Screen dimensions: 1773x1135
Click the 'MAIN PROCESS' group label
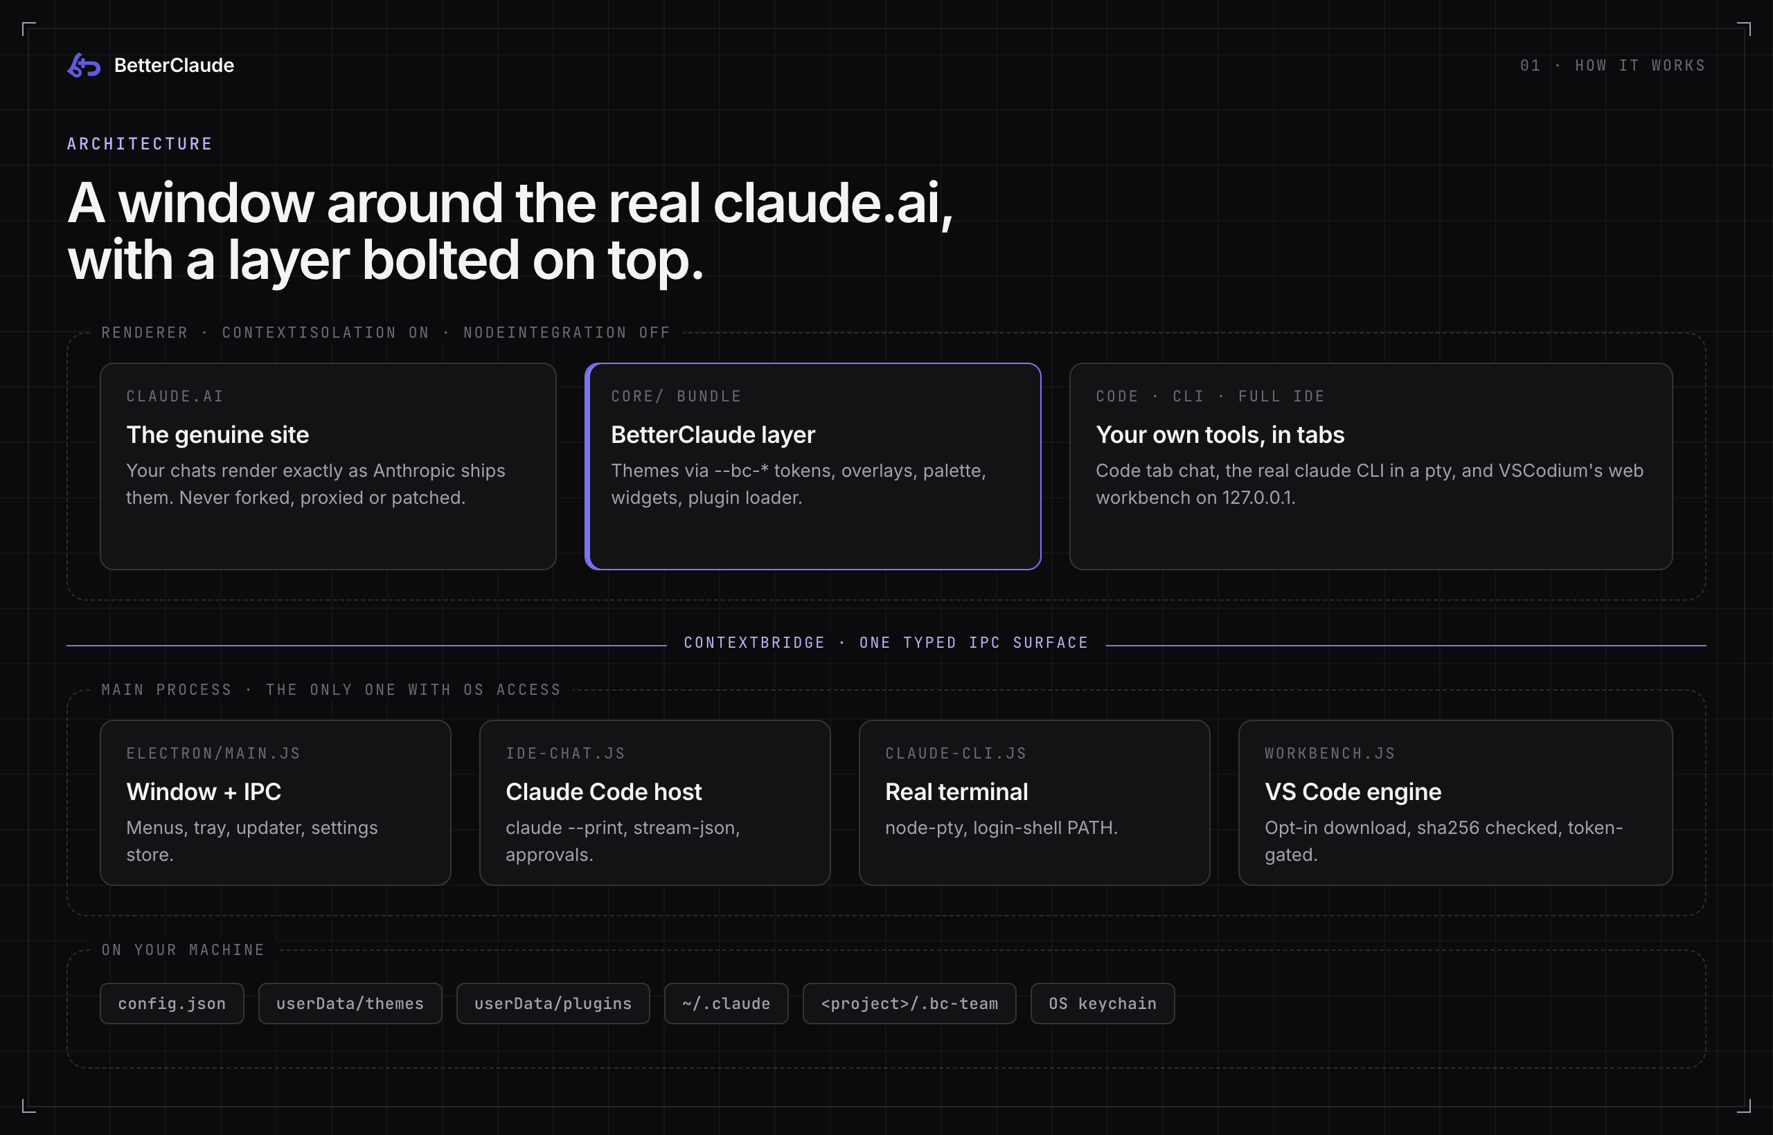pyautogui.click(x=331, y=690)
